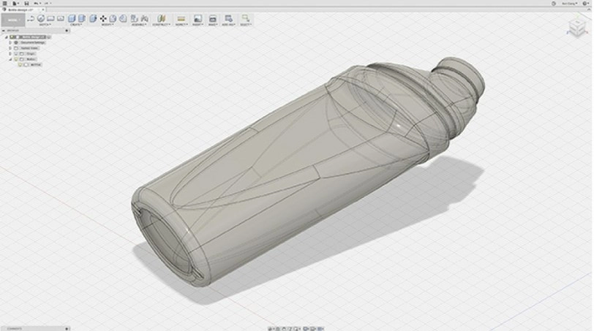This screenshot has height=331, width=594.
Task: Toggle visibility of the body under Bodies
Action: pos(20,65)
